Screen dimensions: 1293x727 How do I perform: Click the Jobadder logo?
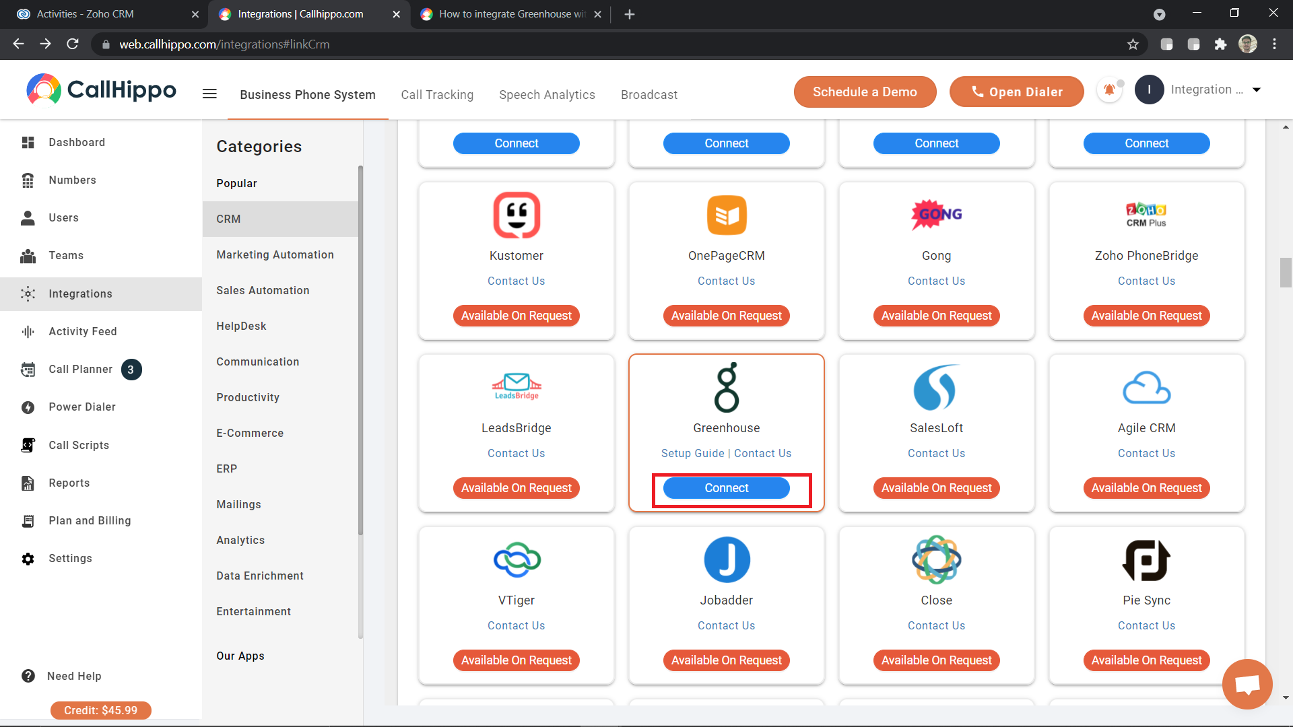coord(727,560)
